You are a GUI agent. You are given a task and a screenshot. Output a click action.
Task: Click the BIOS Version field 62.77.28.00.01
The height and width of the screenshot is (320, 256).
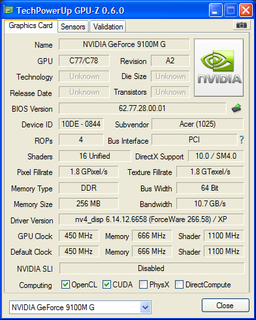click(x=142, y=108)
